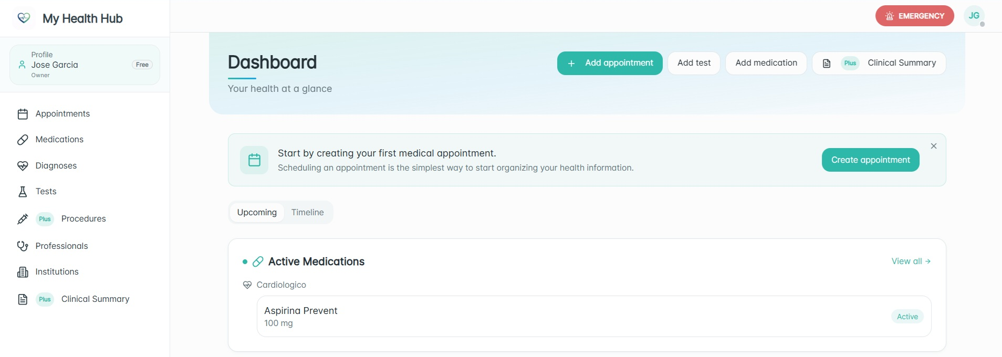Image resolution: width=1002 pixels, height=357 pixels.
Task: Click the Institutions building icon
Action: click(x=23, y=272)
